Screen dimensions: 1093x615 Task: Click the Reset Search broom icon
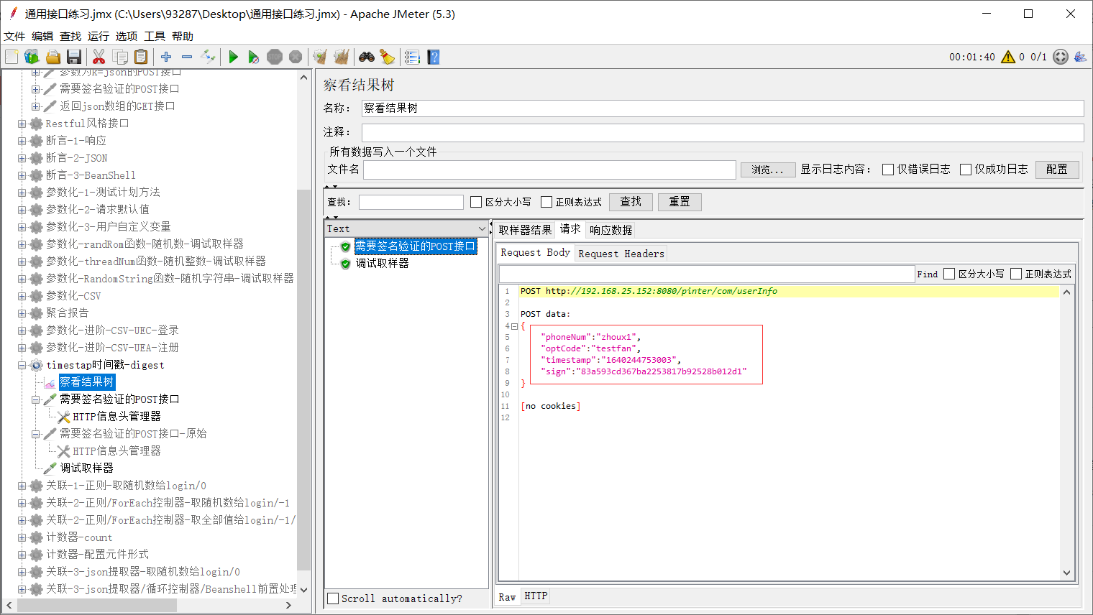[x=388, y=57]
